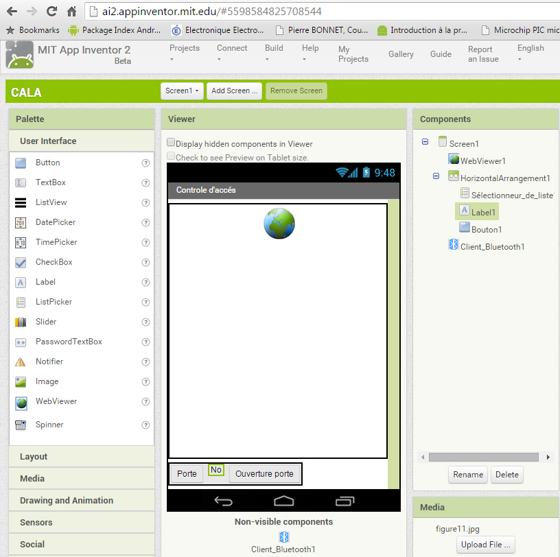Open the English language dropdown

[530, 53]
